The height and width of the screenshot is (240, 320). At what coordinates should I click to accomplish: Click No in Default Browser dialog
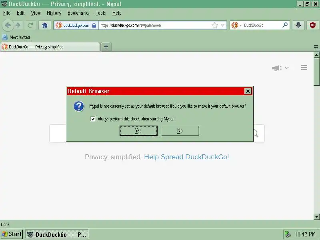[x=180, y=131]
